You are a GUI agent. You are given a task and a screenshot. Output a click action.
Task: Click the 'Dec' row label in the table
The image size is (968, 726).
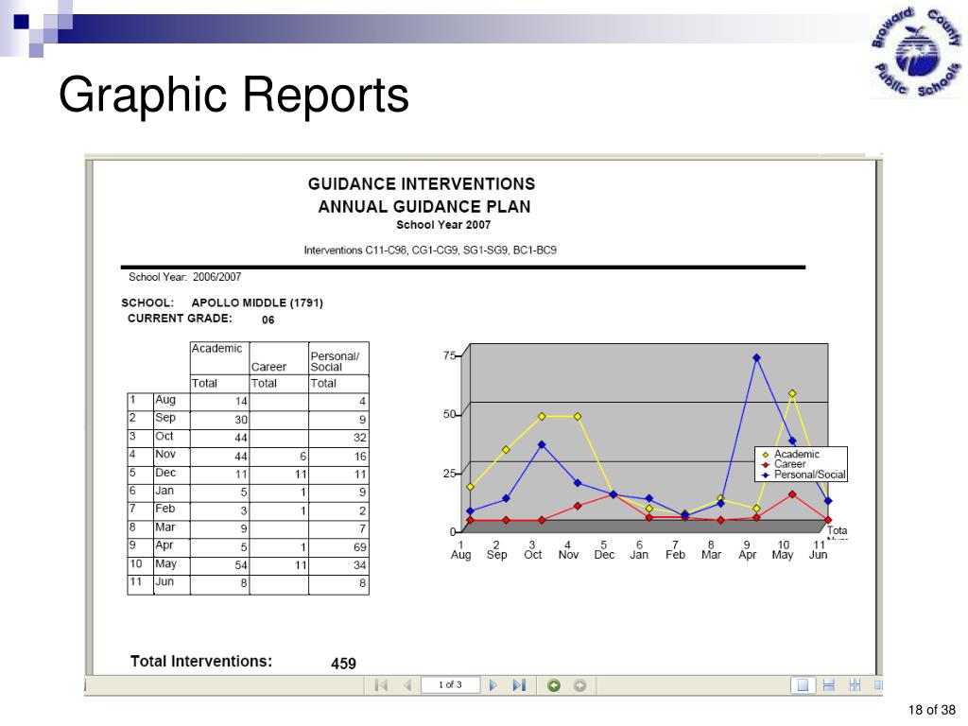click(165, 473)
